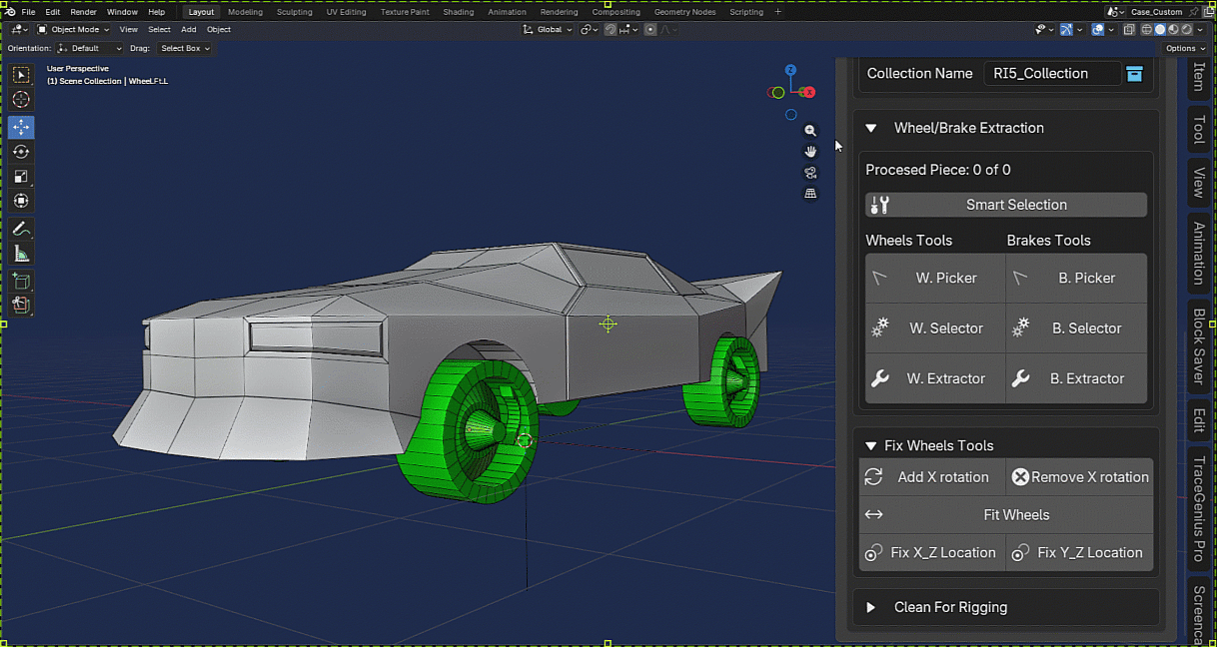Switch to the Sculpting workspace tab

[x=294, y=12]
